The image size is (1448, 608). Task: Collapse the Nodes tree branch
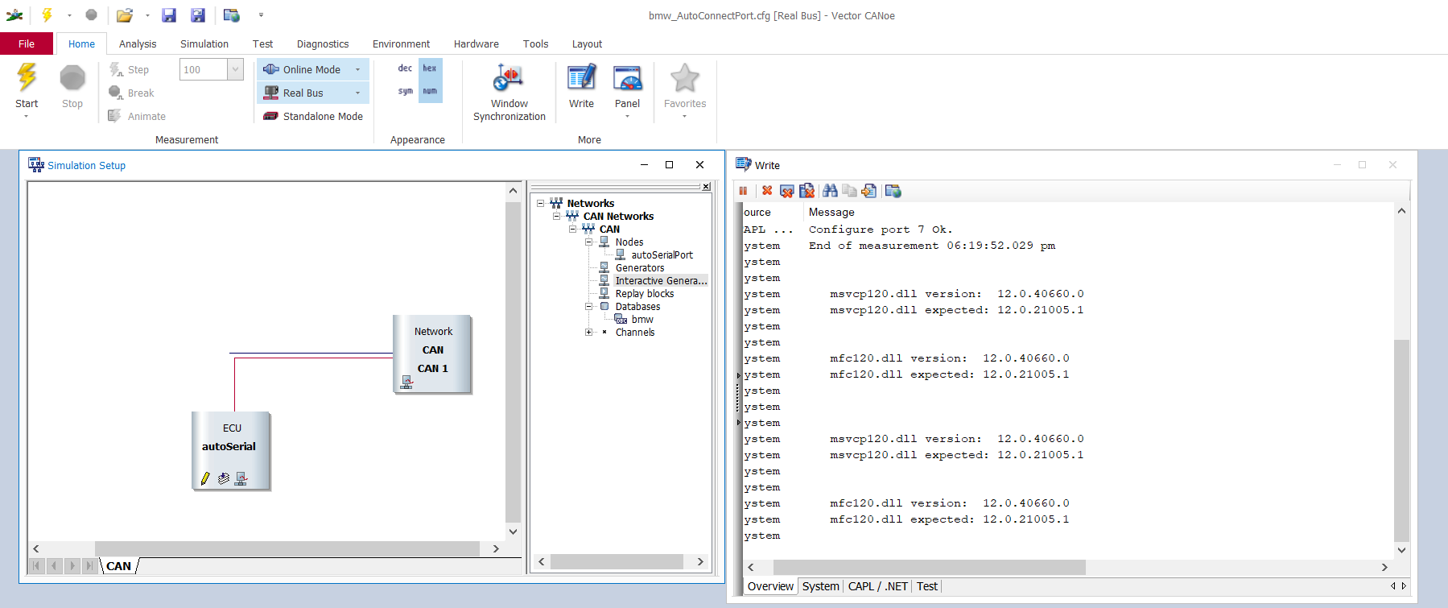(x=589, y=242)
